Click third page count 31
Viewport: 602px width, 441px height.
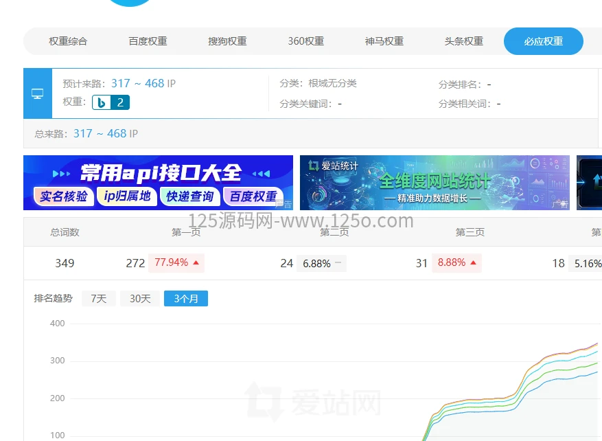[x=421, y=263]
